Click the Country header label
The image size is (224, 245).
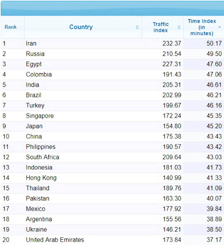(x=81, y=27)
